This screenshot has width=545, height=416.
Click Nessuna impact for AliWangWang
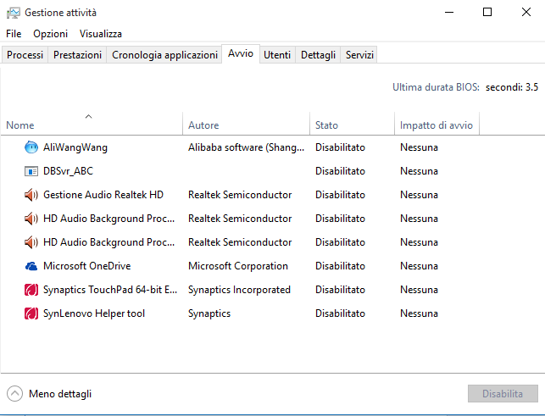pos(419,147)
